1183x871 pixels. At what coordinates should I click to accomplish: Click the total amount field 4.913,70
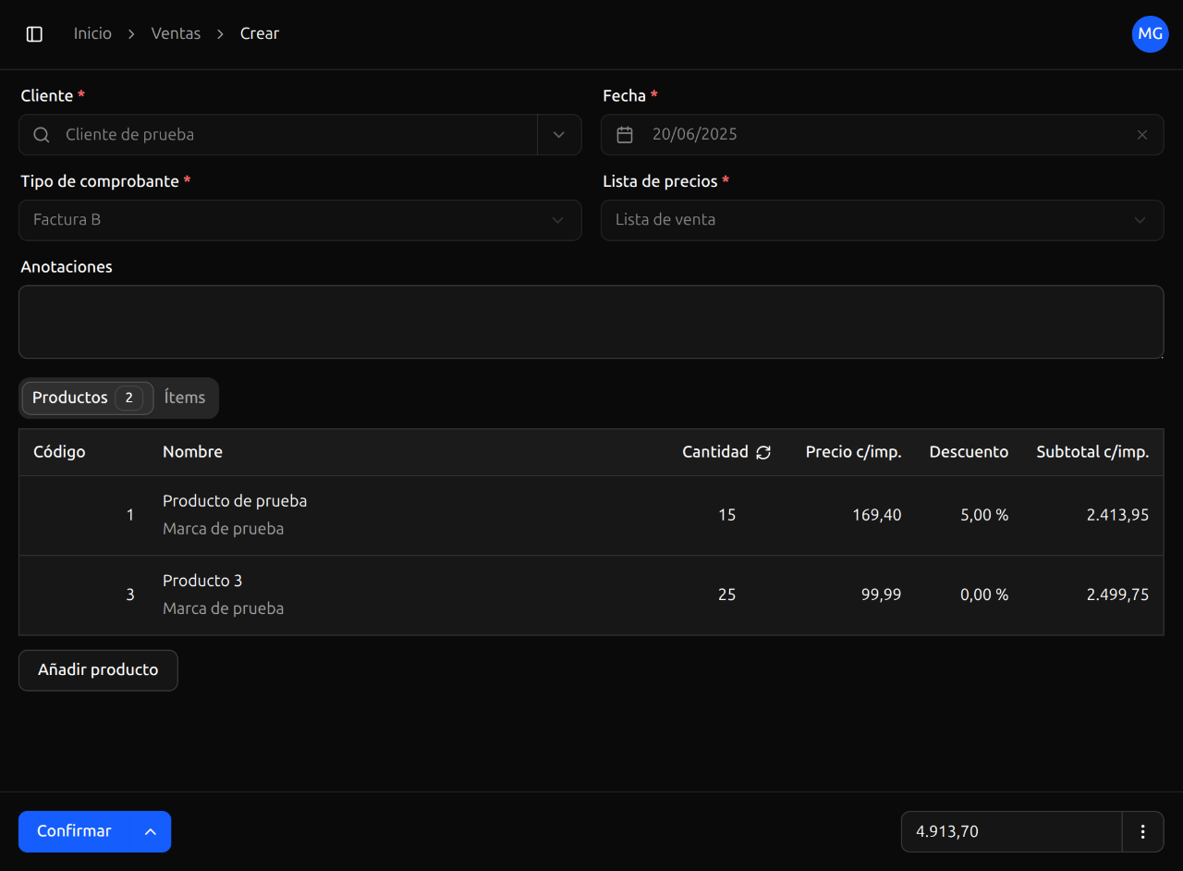[x=1011, y=831]
